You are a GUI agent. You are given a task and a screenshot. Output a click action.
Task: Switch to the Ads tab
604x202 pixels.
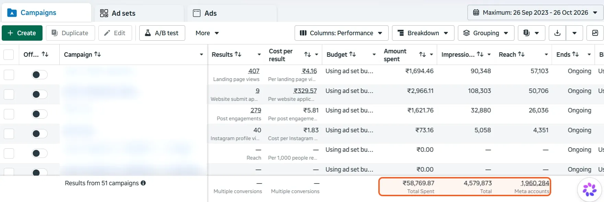coord(232,13)
